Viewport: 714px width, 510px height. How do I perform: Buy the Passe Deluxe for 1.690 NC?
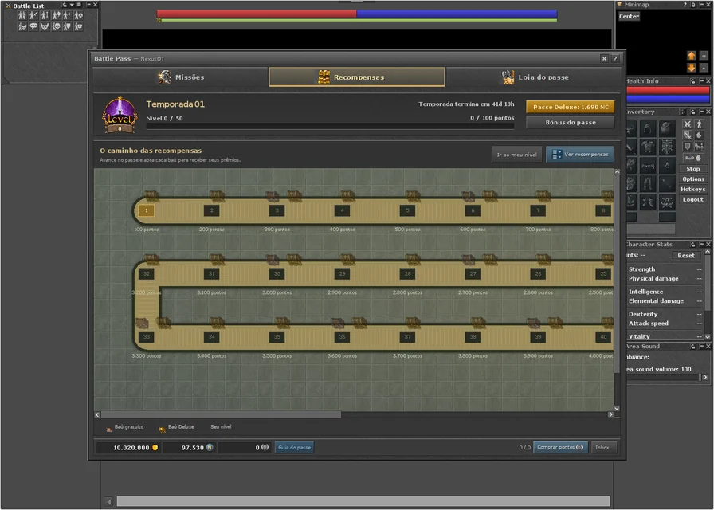tap(570, 107)
